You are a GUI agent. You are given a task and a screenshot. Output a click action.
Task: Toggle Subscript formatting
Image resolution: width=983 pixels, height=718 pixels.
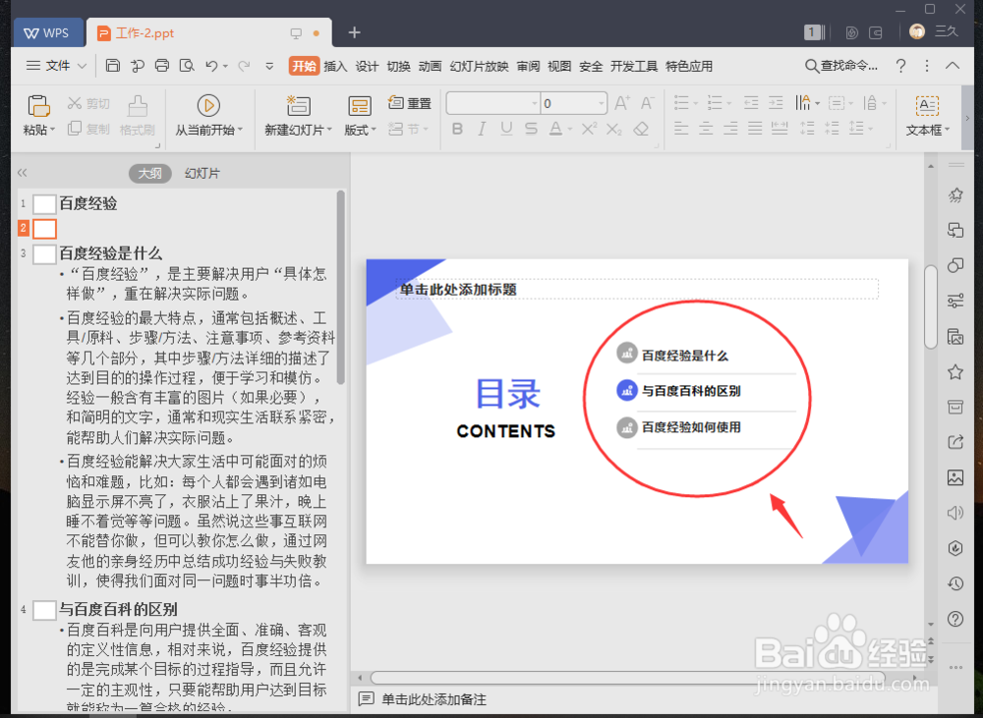(614, 129)
